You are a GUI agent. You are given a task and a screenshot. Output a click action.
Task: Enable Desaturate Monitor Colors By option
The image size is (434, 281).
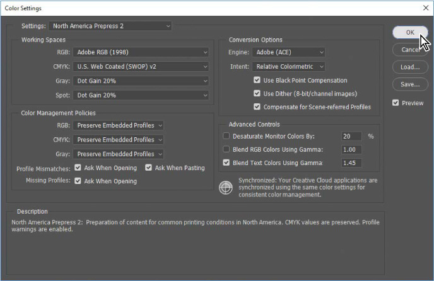(226, 136)
